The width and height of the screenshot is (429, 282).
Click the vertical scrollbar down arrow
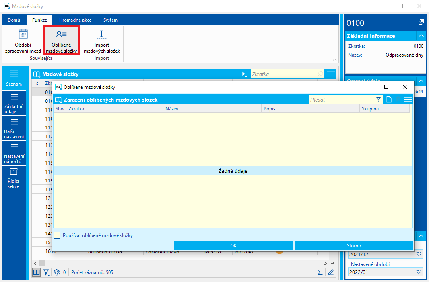click(x=332, y=264)
